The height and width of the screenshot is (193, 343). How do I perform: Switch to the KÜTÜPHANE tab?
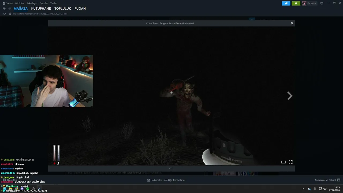click(41, 9)
